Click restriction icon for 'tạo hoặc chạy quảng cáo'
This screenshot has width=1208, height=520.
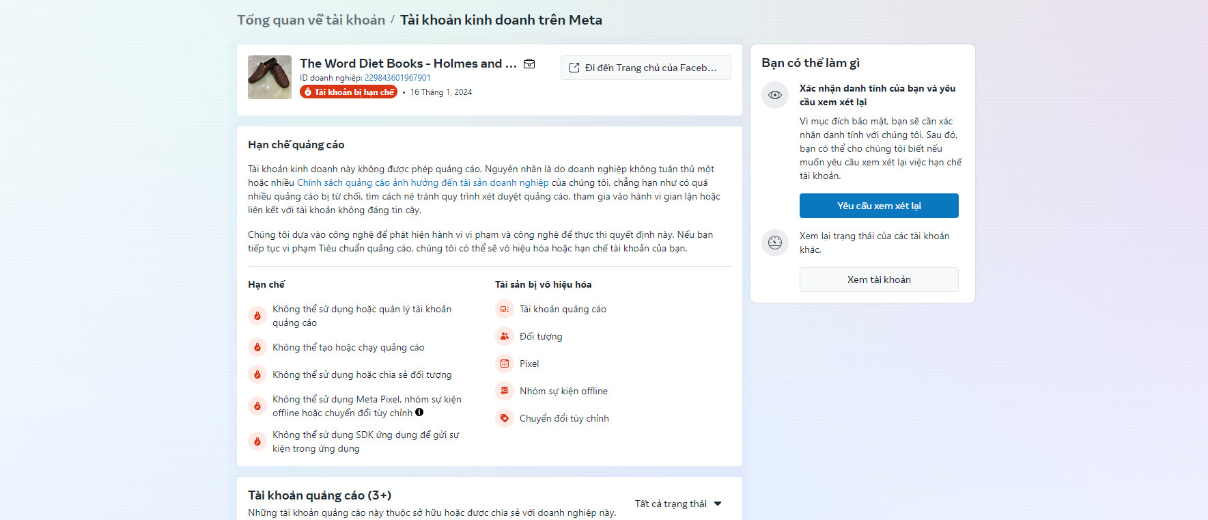(x=257, y=347)
